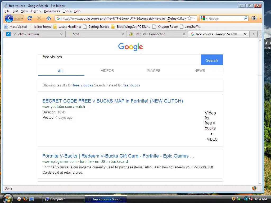Click the blue Search button
The width and height of the screenshot is (271, 203).
coord(212,60)
